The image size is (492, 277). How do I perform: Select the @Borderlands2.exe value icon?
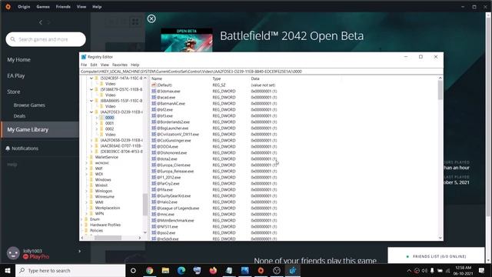pyautogui.click(x=154, y=122)
